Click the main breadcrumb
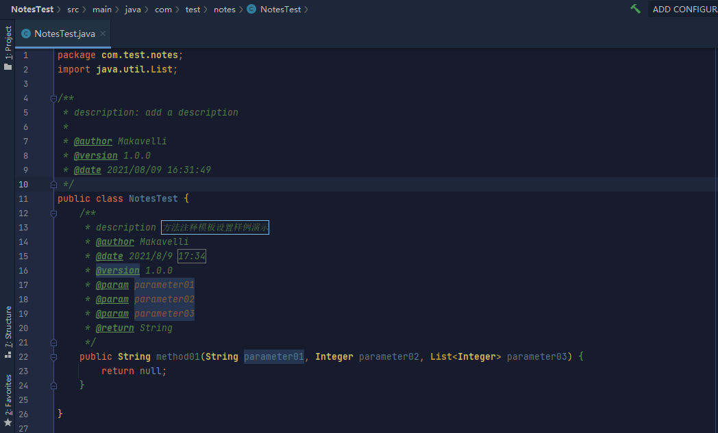Screen dimensions: 718x433 pos(101,9)
